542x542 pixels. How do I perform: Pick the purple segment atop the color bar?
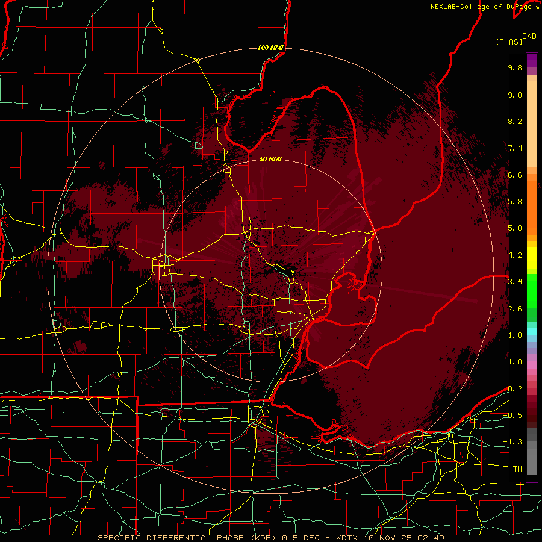coord(532,60)
